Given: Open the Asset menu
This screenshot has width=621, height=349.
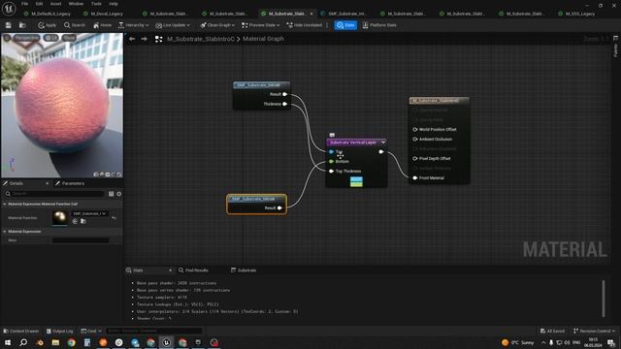Looking at the screenshot, I should pyautogui.click(x=55, y=4).
